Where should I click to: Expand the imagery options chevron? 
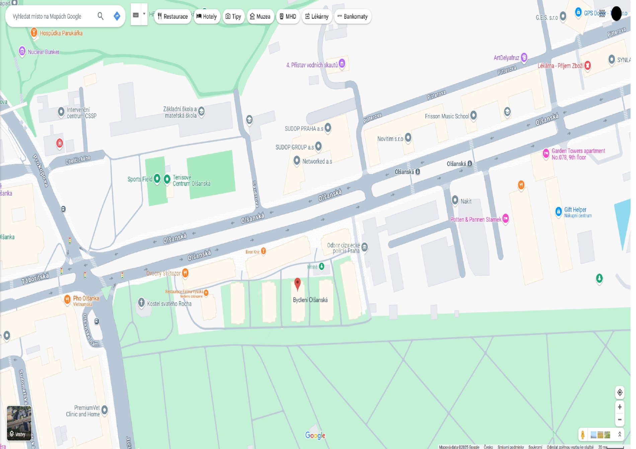click(x=620, y=434)
